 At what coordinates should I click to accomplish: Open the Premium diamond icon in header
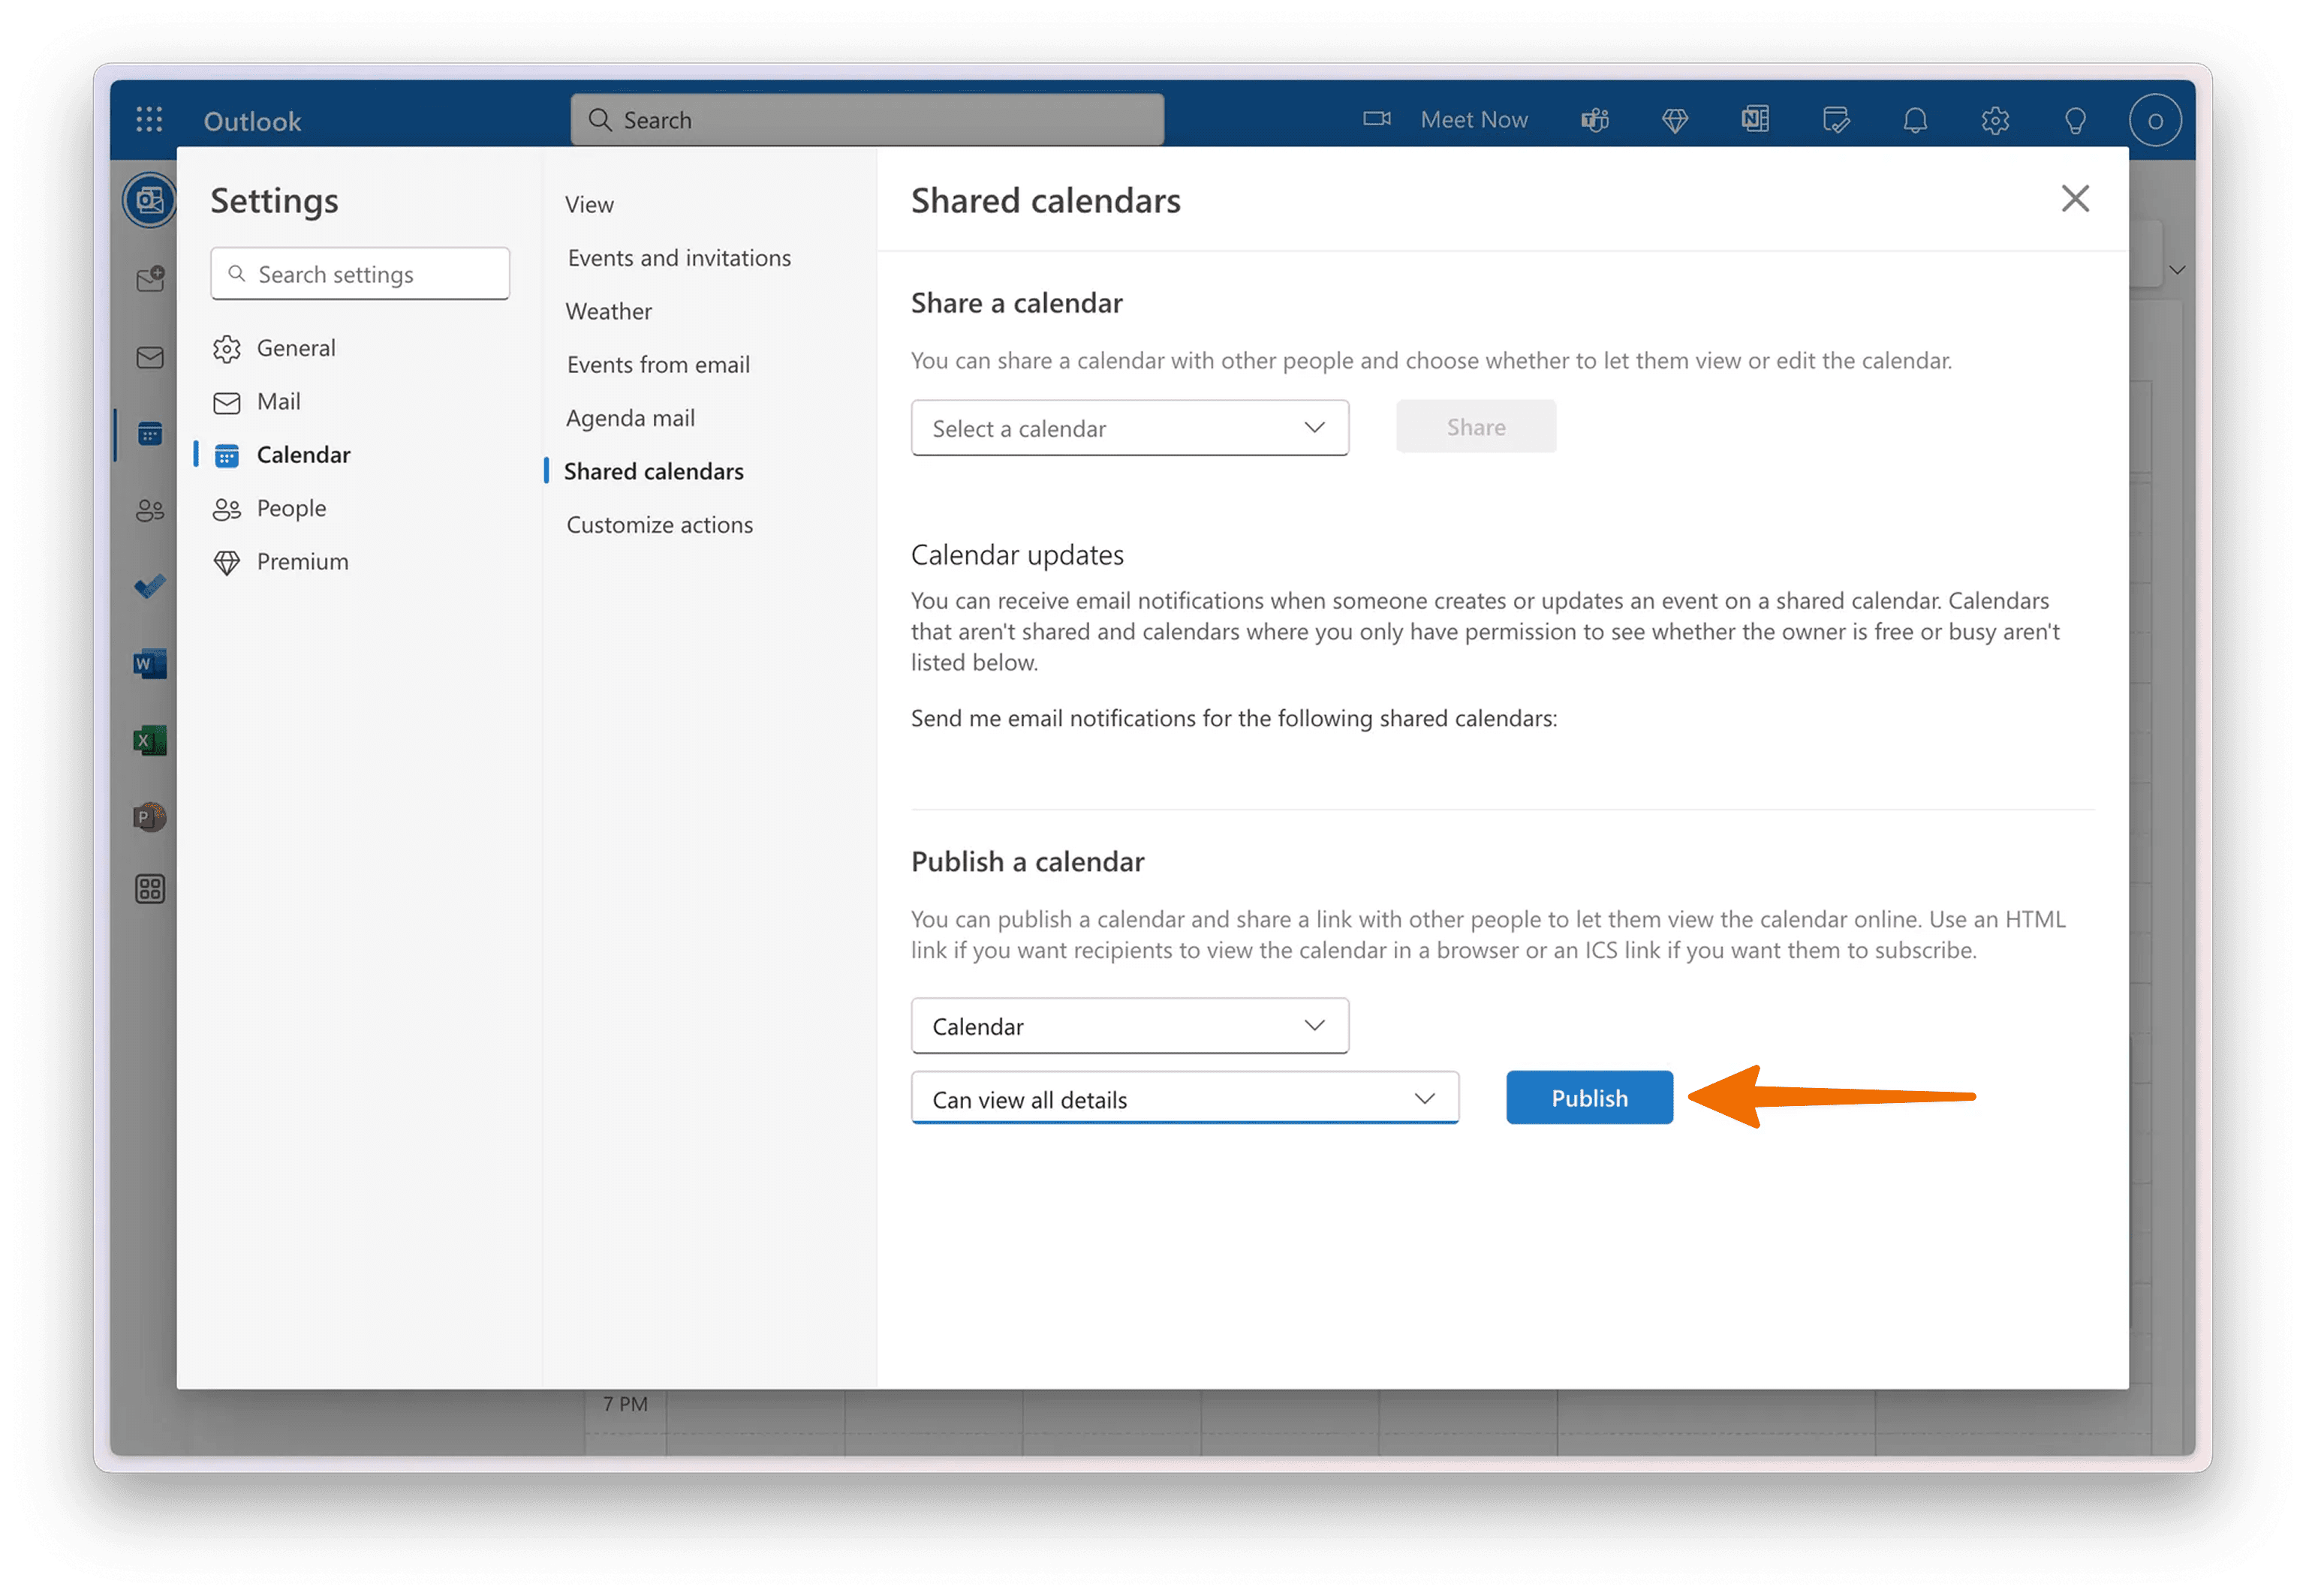click(1675, 120)
